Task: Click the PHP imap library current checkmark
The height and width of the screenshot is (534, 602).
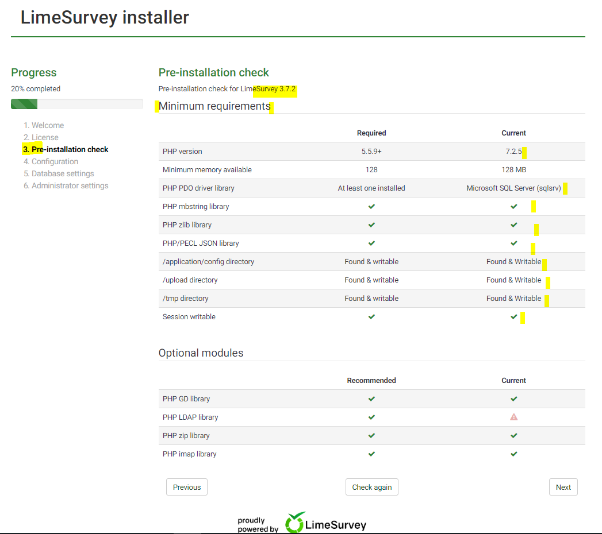Action: tap(513, 454)
